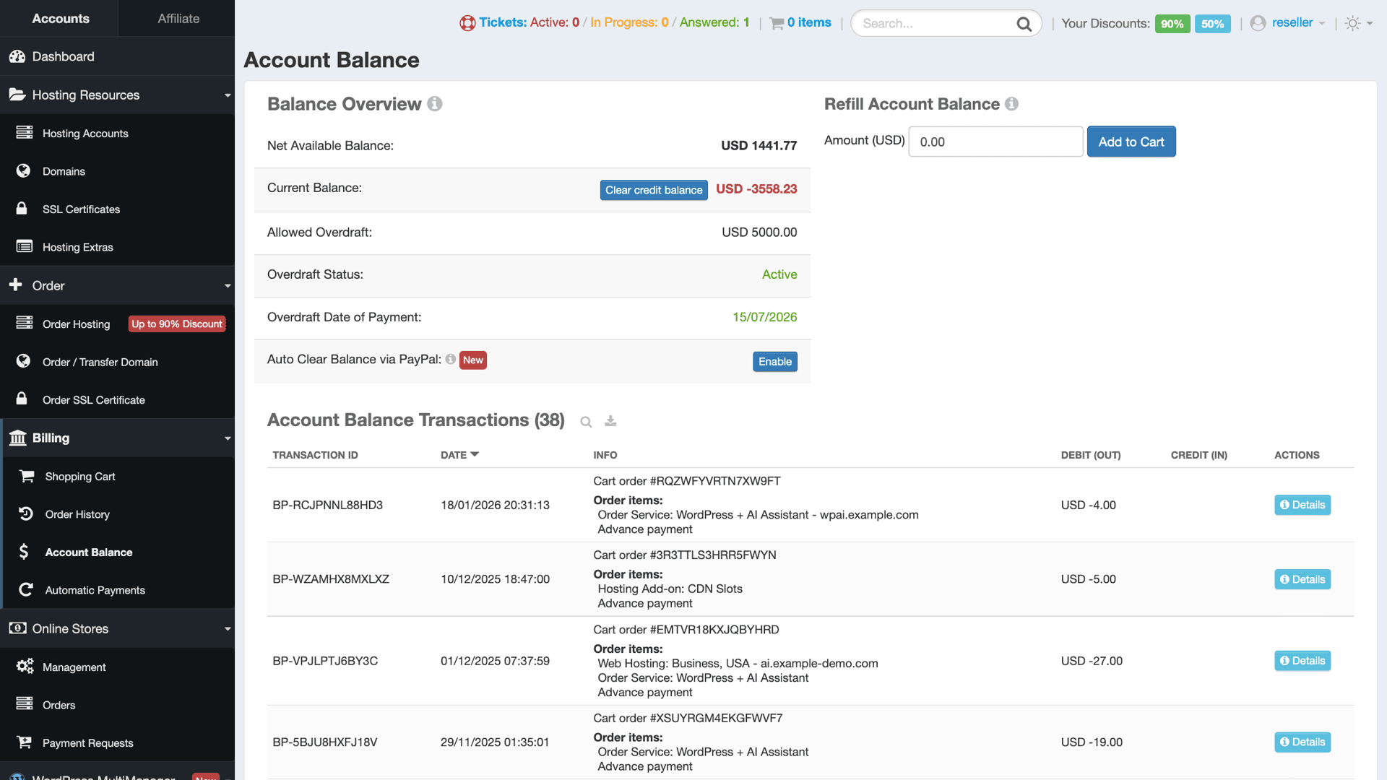
Task: Open Automatic Payments menu item
Action: [95, 590]
